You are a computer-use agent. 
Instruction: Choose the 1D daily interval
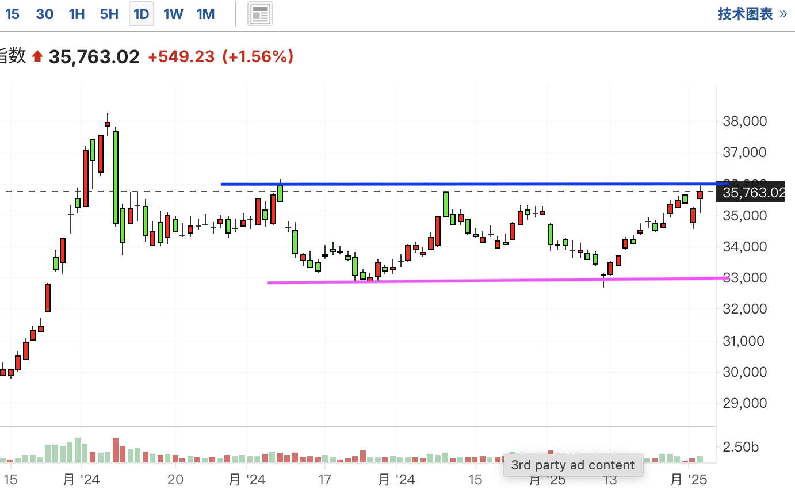(x=141, y=14)
